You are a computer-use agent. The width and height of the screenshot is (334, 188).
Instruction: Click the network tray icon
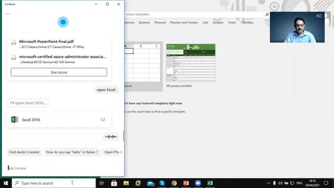(292, 183)
